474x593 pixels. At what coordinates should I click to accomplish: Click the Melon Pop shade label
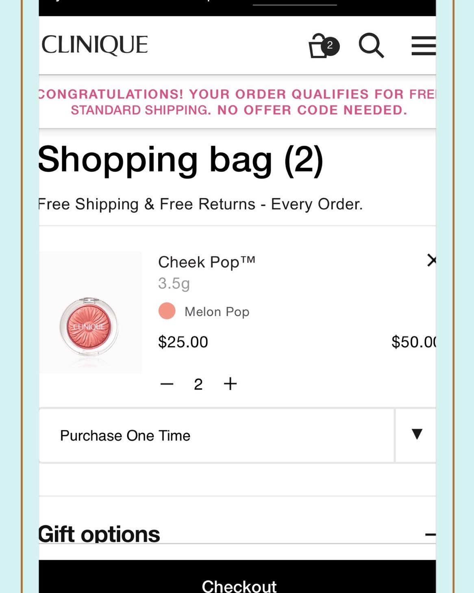coord(217,312)
